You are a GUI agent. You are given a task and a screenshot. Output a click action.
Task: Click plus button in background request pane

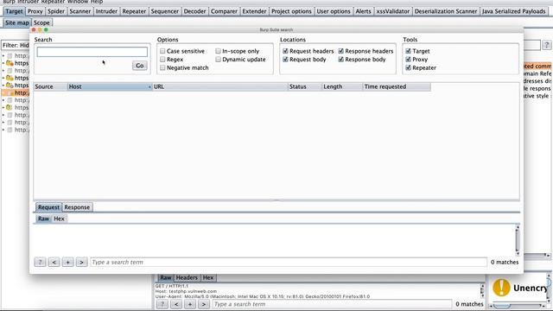(190, 304)
